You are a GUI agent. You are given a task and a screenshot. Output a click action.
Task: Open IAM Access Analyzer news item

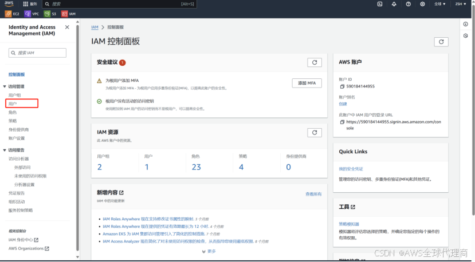(x=178, y=241)
